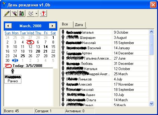Click the person icon in the Линьков row
The width and height of the screenshot is (158, 115).
tap(63, 79)
